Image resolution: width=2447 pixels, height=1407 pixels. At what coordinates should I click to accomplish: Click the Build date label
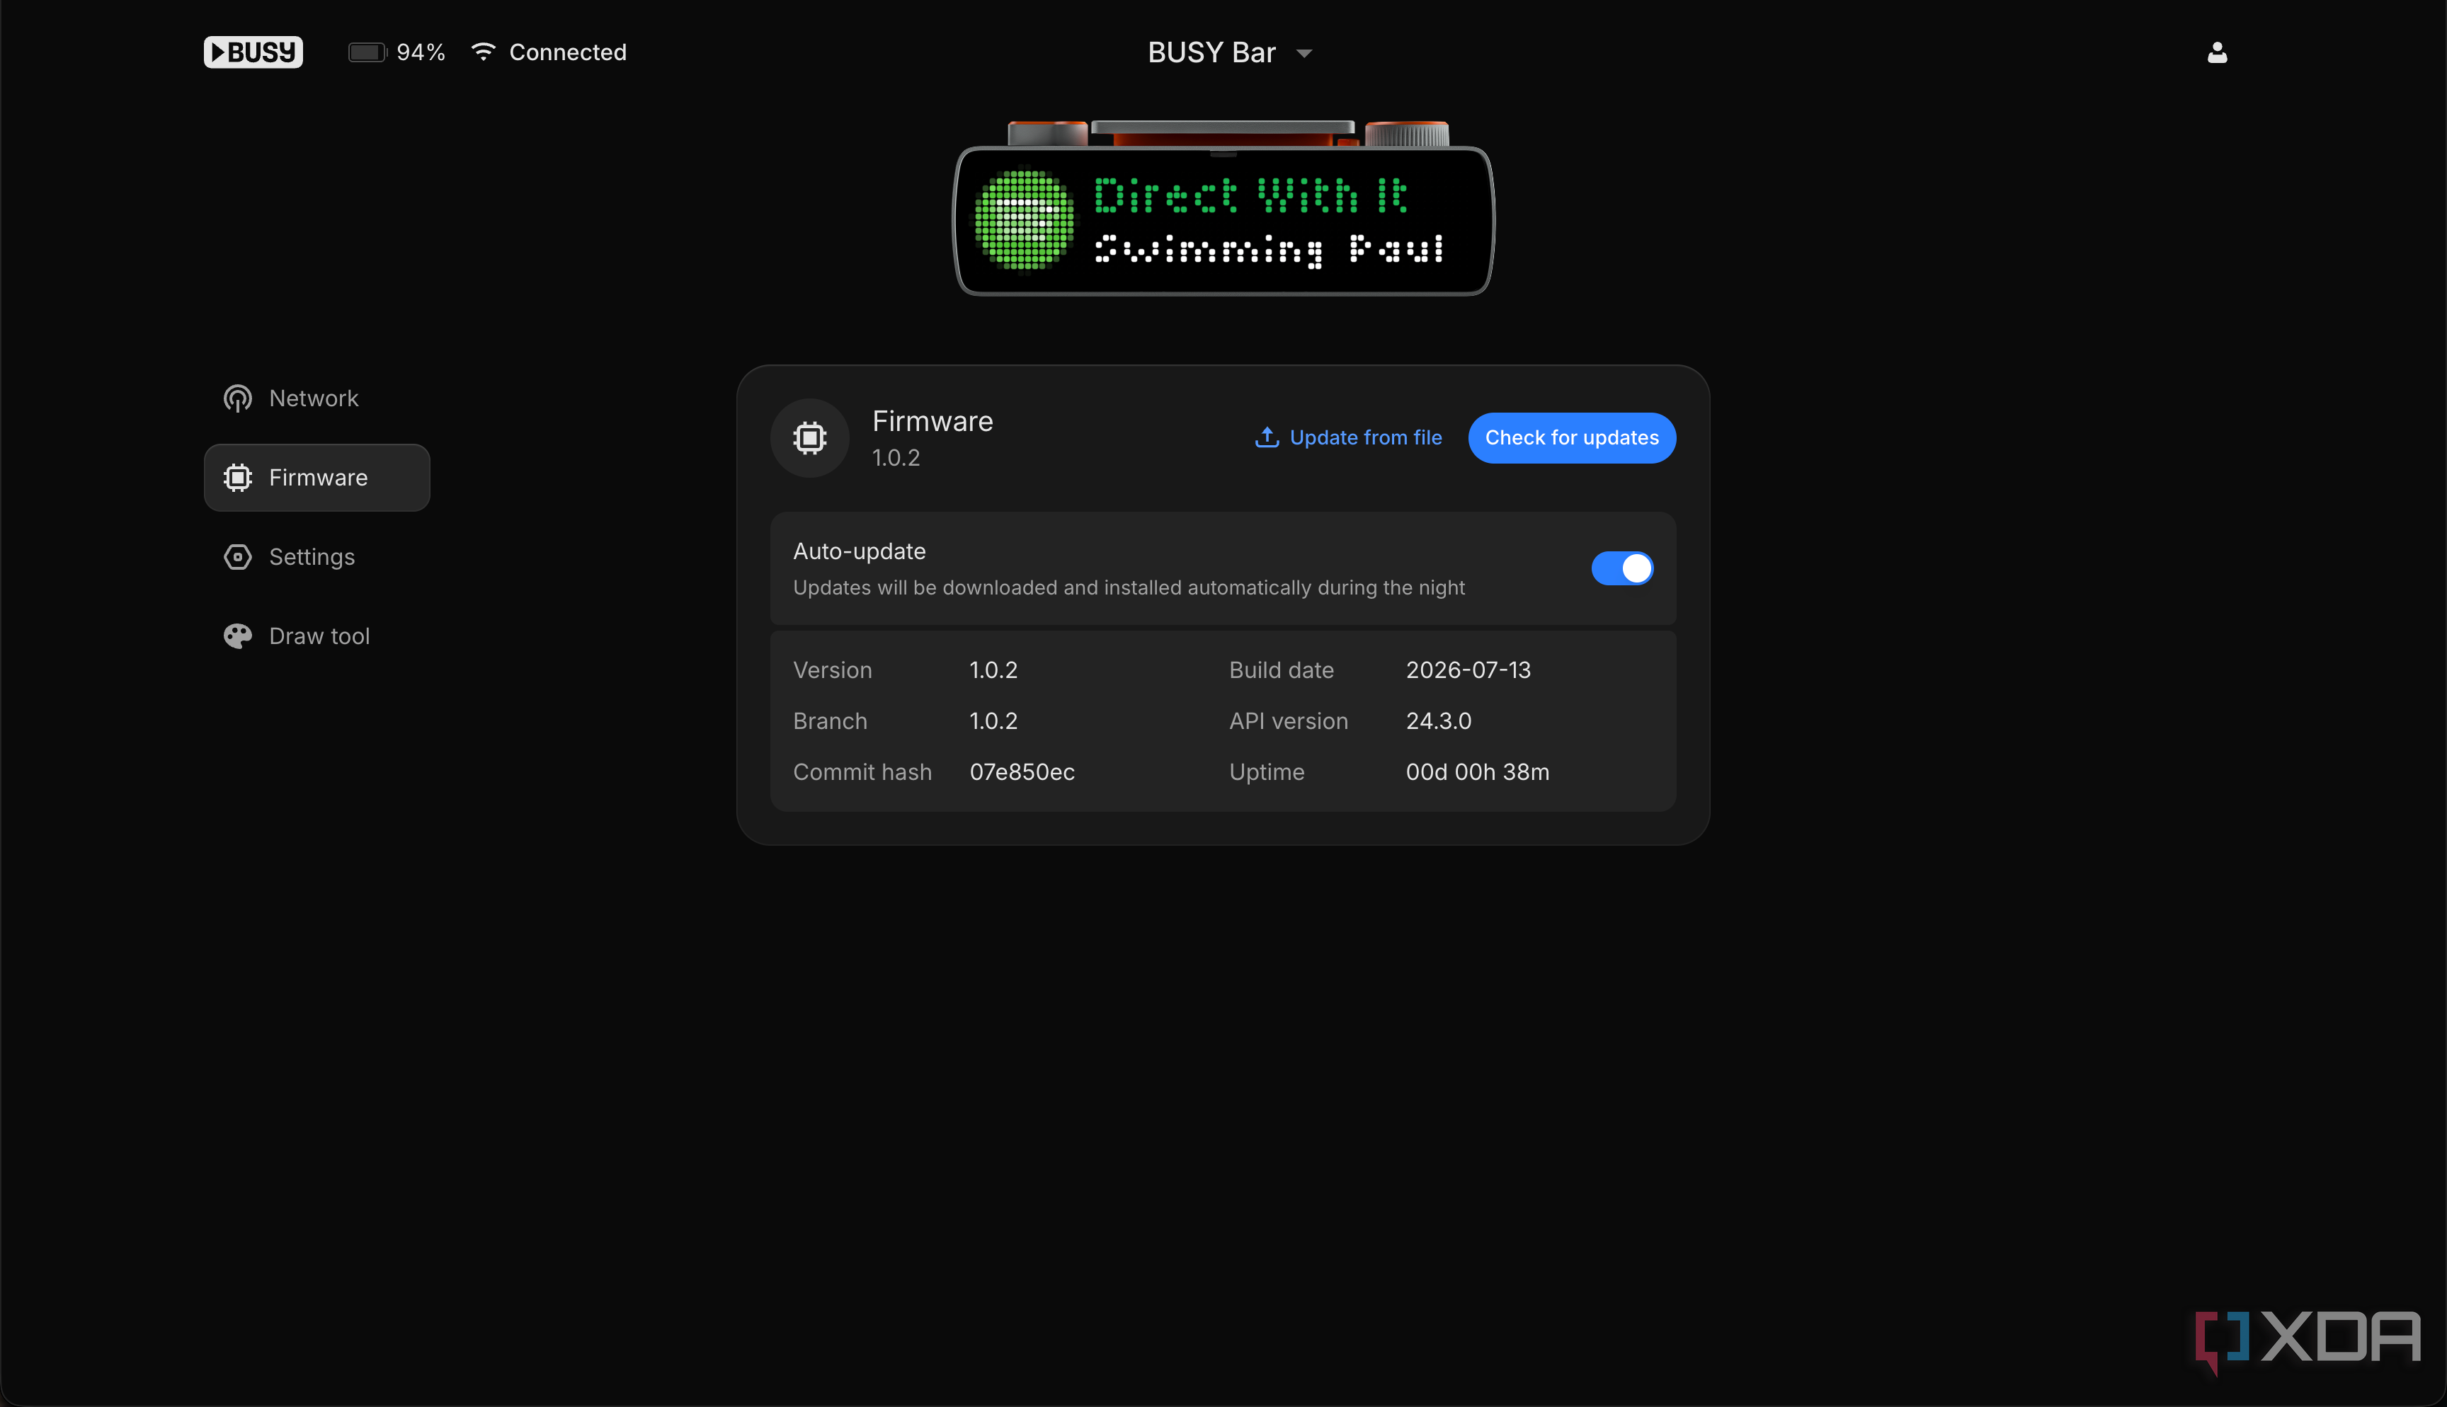(x=1281, y=670)
